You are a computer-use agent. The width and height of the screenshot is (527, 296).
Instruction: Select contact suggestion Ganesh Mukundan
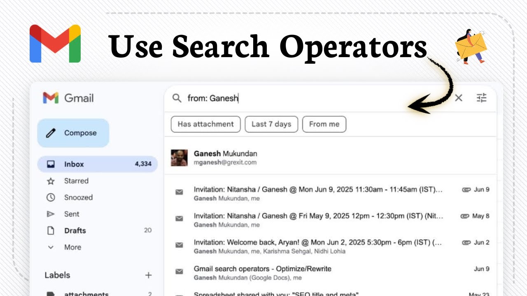click(x=330, y=157)
